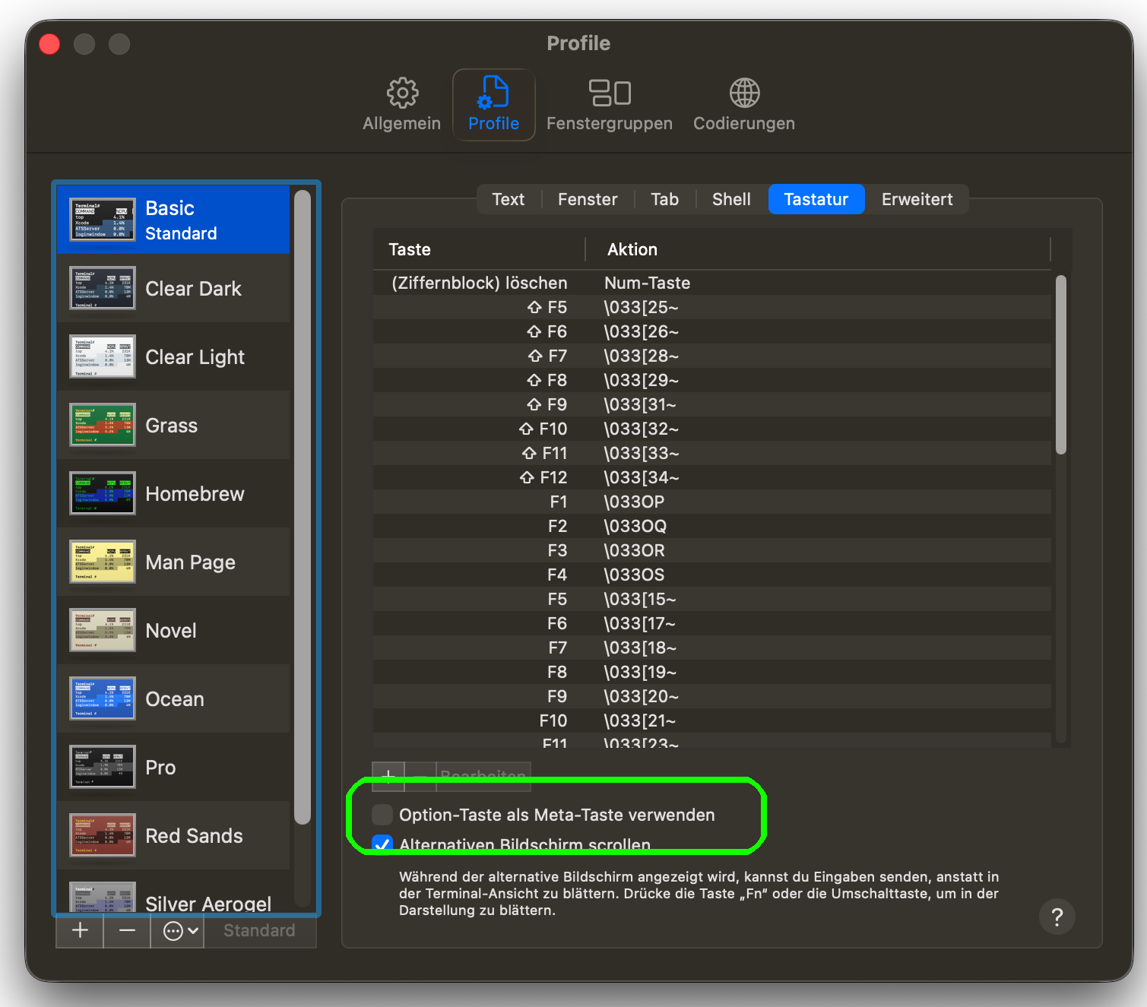This screenshot has width=1147, height=1007.
Task: Select the Man Page profile thumbnail
Action: (x=103, y=562)
